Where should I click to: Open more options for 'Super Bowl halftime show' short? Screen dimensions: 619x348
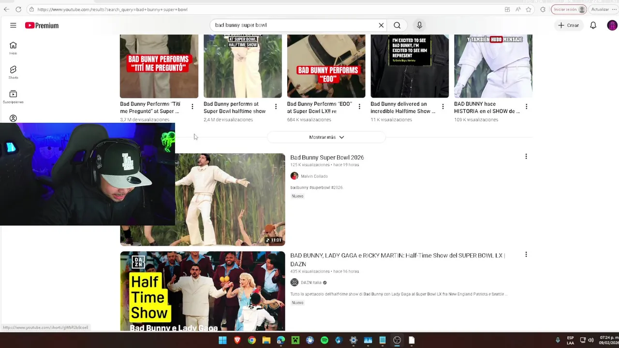coord(276,106)
